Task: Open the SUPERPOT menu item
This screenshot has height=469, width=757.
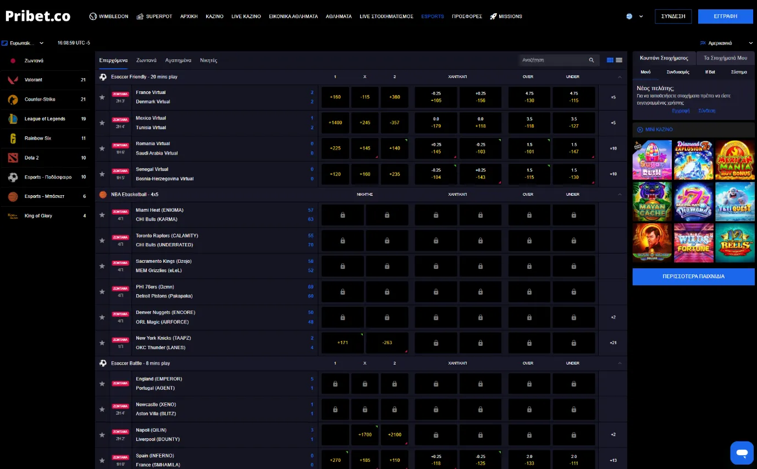Action: pos(154,16)
